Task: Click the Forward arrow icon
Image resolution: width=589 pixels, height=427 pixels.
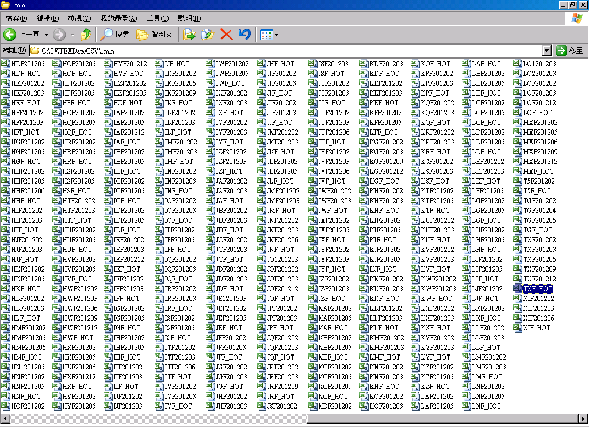Action: (x=59, y=35)
